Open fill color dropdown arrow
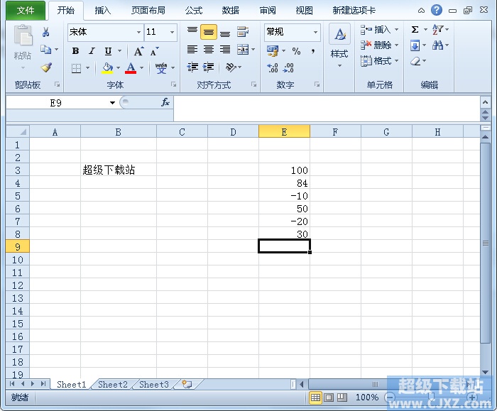This screenshot has height=411, width=497. pyautogui.click(x=119, y=68)
